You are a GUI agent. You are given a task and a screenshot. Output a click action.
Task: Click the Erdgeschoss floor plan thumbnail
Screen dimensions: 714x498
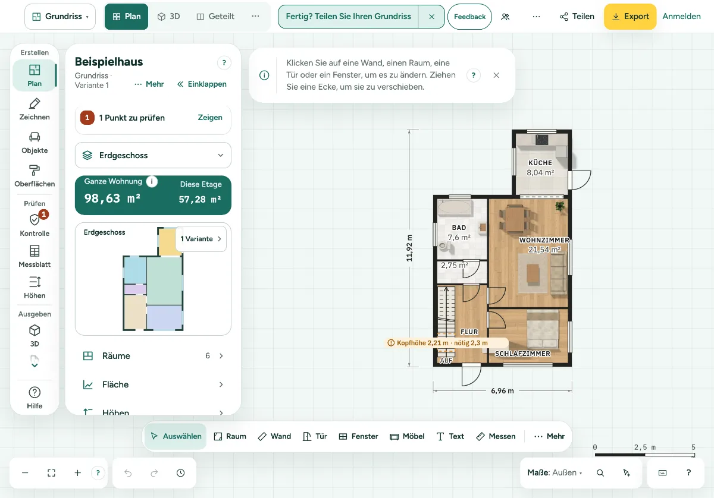pos(153,279)
